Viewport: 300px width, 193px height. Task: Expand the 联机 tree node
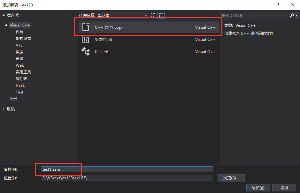4,109
